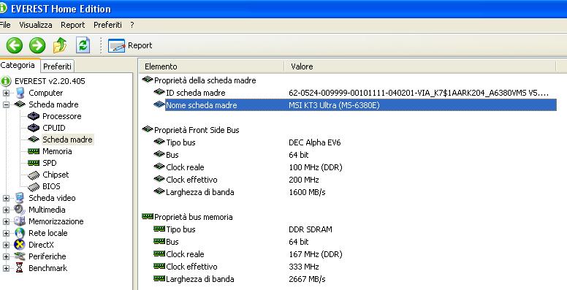Expand the Multimedia tree node
This screenshot has width=567, height=290.
tap(6, 210)
